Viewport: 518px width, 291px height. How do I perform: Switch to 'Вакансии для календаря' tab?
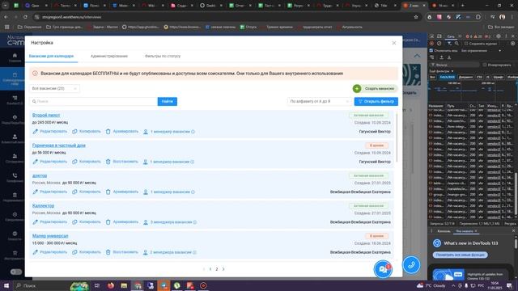point(51,56)
